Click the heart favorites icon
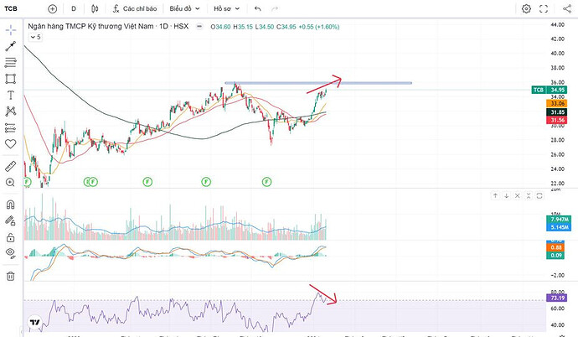Viewport: 578px width, 337px height. (x=11, y=144)
